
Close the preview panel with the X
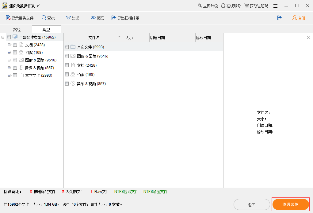click(308, 37)
